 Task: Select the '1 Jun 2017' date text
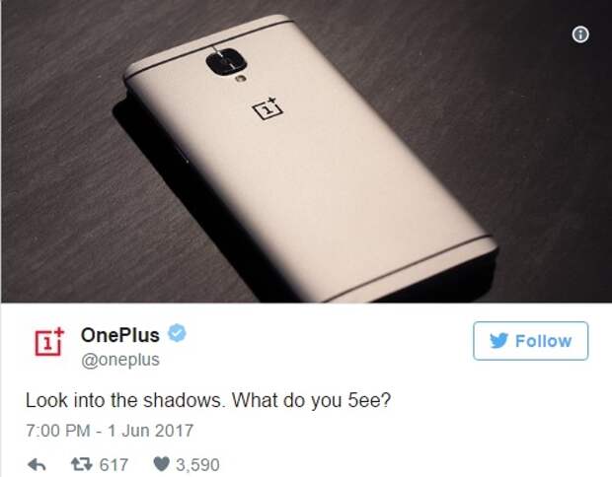coord(151,431)
